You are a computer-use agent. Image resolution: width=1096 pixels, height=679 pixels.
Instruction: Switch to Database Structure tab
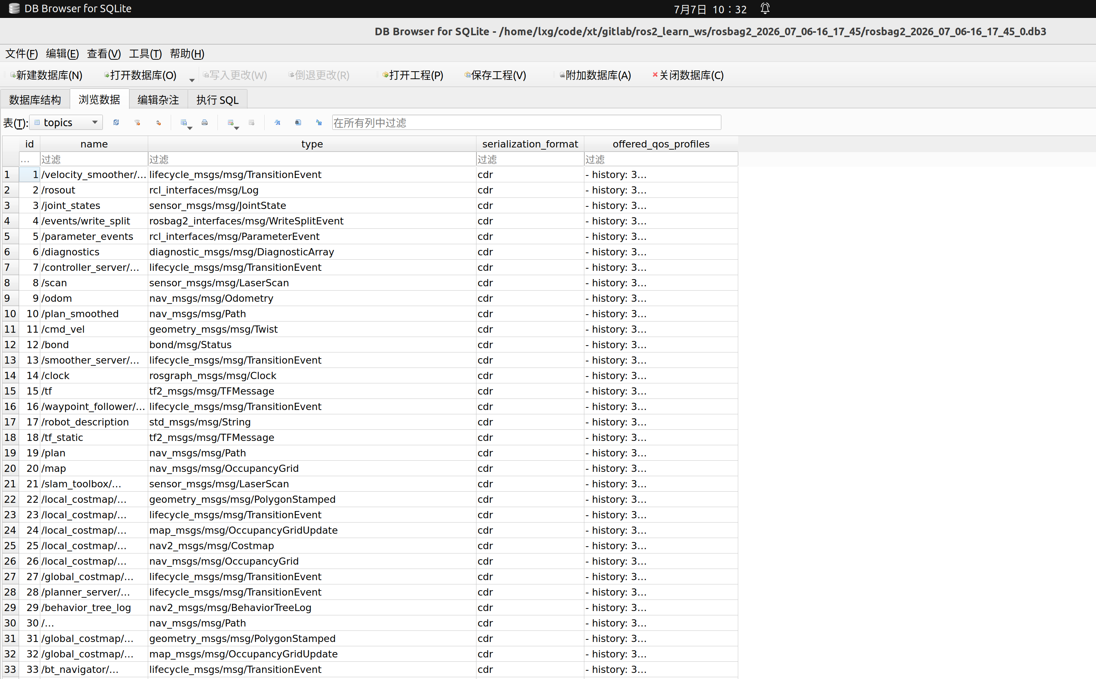35,100
